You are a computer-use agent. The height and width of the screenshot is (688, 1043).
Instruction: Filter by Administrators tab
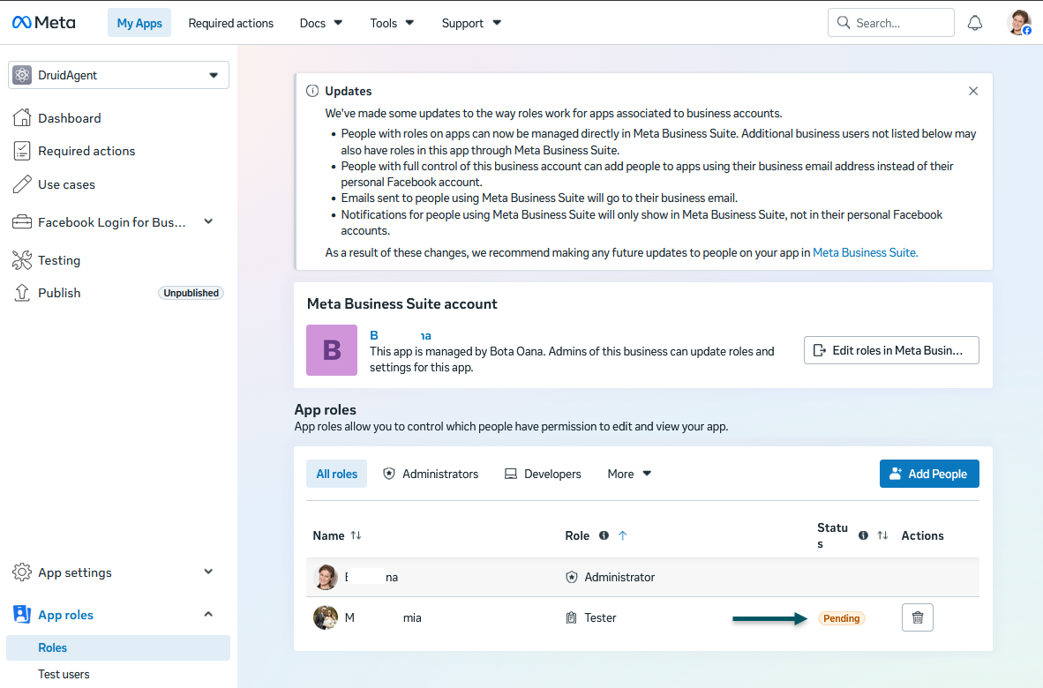pos(431,474)
